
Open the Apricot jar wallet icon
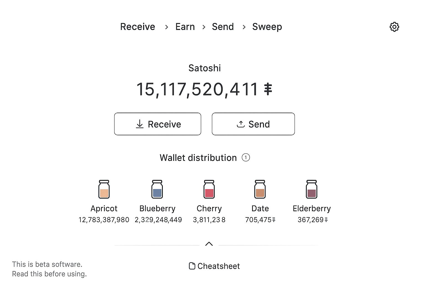[x=104, y=189]
